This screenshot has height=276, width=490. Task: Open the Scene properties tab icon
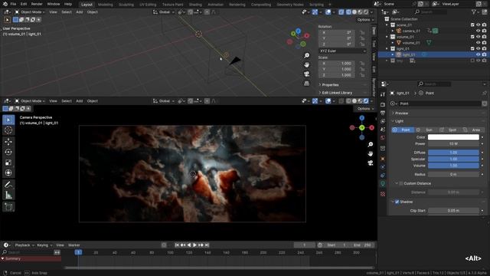click(383, 130)
